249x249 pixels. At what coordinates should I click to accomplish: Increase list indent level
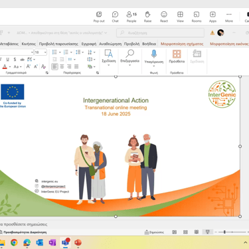pos(62,59)
